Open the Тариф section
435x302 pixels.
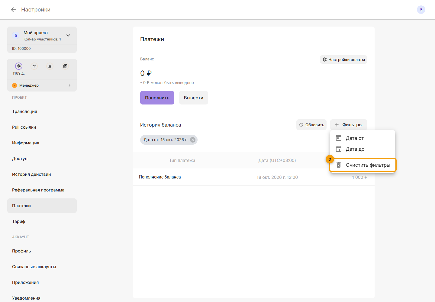(x=42, y=221)
